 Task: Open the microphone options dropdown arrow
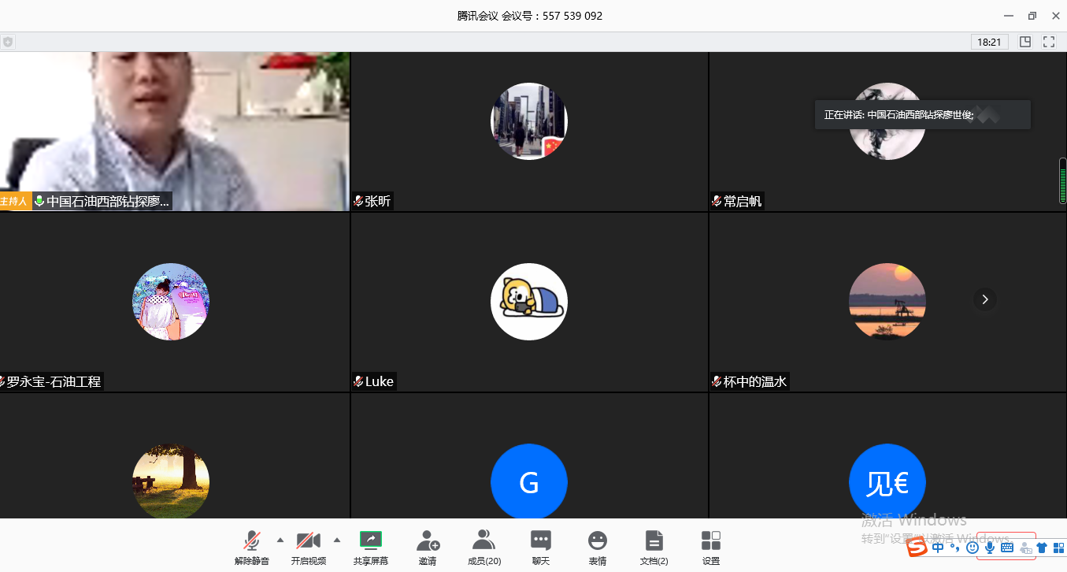(x=280, y=540)
